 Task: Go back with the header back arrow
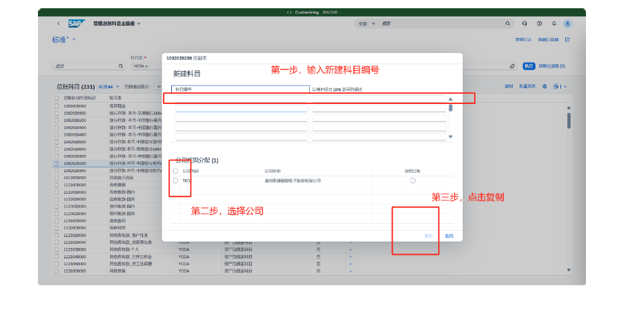coord(58,23)
